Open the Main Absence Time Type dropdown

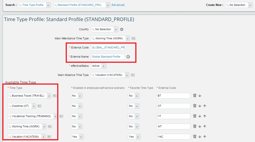click(127, 75)
